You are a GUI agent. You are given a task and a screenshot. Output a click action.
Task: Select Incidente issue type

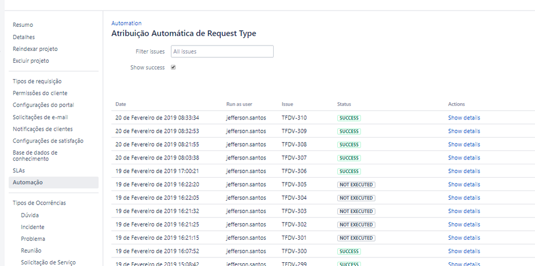pos(33,227)
